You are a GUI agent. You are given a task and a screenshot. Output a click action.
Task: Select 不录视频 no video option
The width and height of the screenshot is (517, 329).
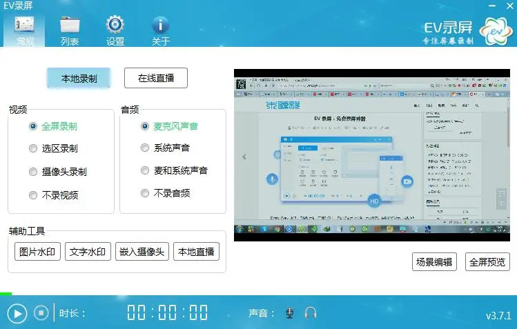click(53, 195)
